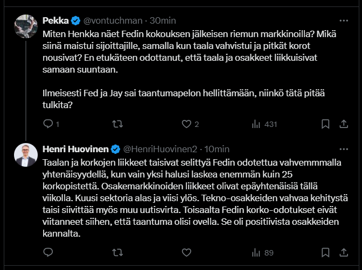Like Henri Huovinen's tweet
The width and height of the screenshot is (362, 270).
[x=186, y=252]
